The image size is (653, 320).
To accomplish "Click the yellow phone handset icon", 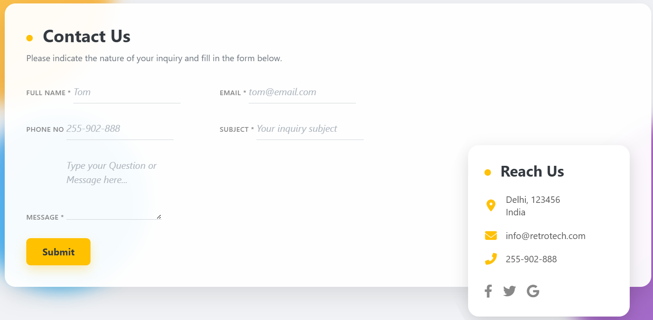I will (x=491, y=259).
